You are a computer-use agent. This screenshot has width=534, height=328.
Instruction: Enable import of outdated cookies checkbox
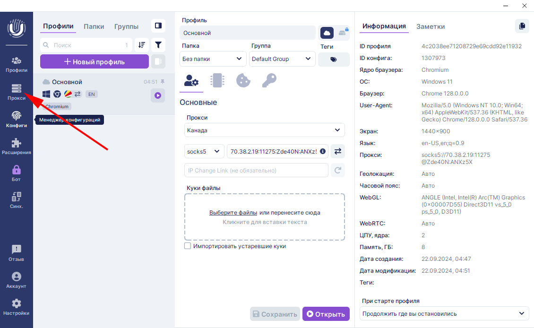(188, 246)
